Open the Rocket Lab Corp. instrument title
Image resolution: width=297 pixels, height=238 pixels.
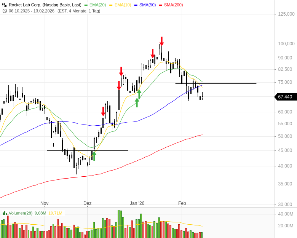pos(45,5)
